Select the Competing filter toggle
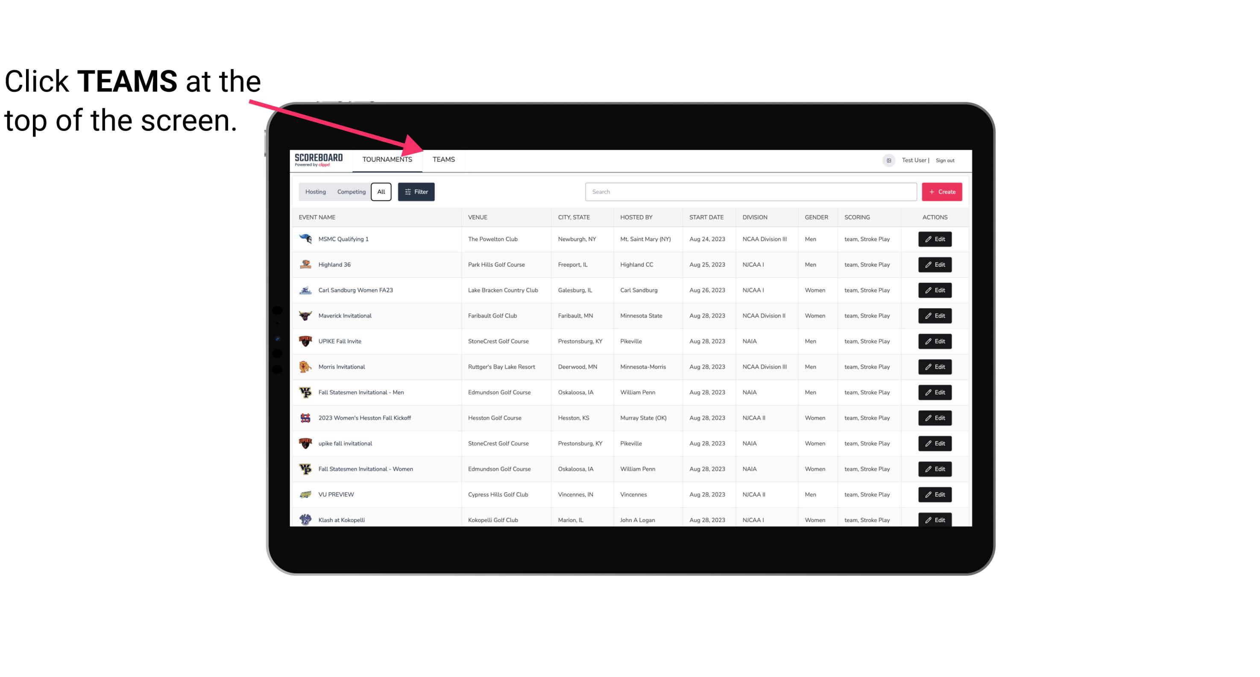This screenshot has width=1260, height=677. [351, 192]
